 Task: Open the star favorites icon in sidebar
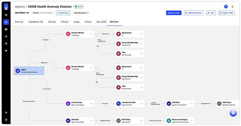point(6,50)
